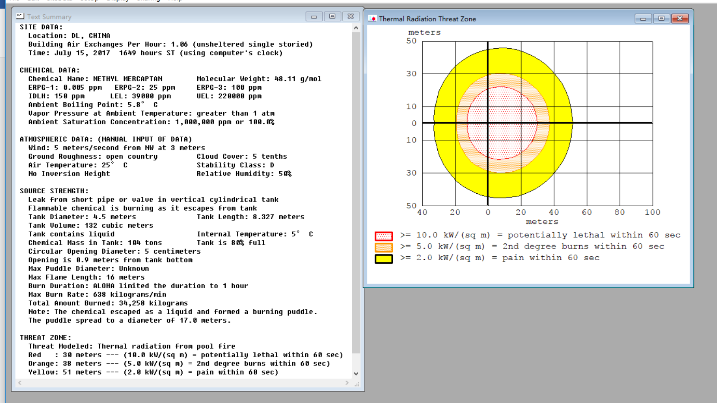Click the 'ERPG-1: 0.005 ppm' value
This screenshot has width=717, height=403.
pyautogui.click(x=65, y=88)
